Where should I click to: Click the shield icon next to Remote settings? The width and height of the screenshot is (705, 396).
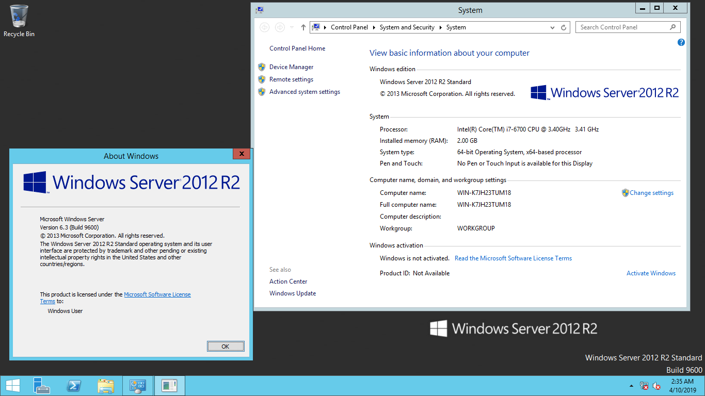(262, 79)
